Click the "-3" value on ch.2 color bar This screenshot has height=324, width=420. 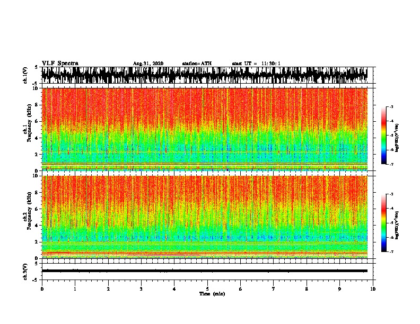tap(391, 194)
